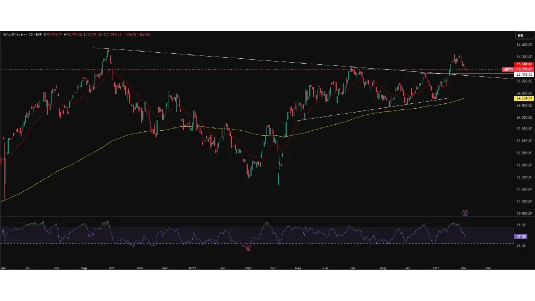The width and height of the screenshot is (535, 301).
Task: Click the purple lightning bolt event icon
Action: tap(465, 213)
